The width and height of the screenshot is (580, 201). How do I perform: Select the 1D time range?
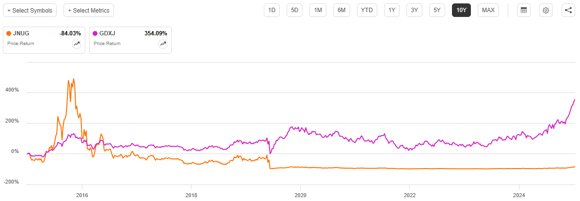tap(272, 10)
